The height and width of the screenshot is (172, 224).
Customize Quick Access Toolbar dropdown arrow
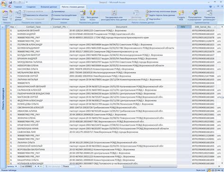(x=27, y=2)
